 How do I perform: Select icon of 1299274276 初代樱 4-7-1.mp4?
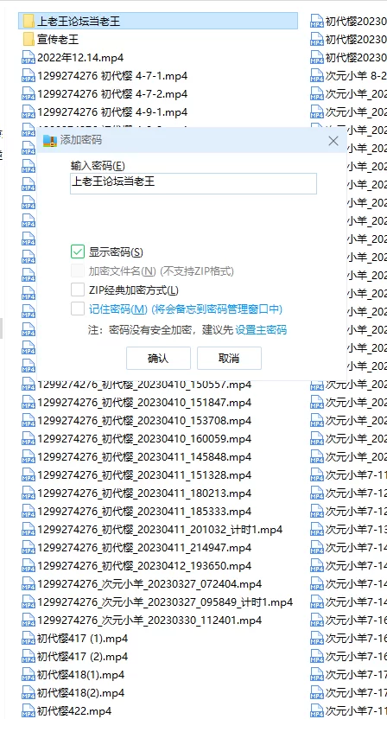[29, 76]
